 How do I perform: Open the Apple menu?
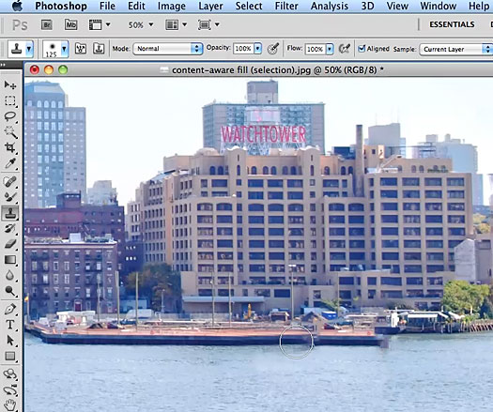coord(17,6)
